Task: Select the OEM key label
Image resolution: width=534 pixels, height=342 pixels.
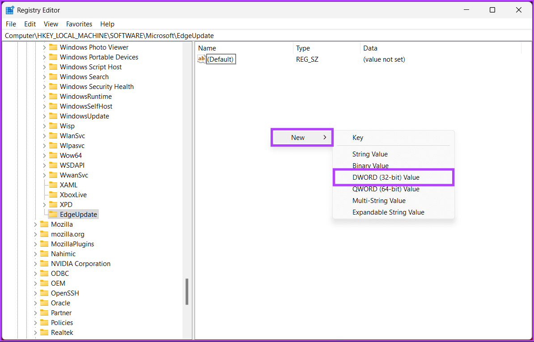Action: tap(58, 283)
